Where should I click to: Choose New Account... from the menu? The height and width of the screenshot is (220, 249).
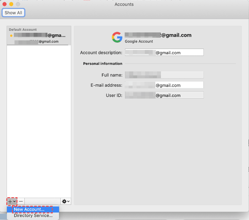33,209
